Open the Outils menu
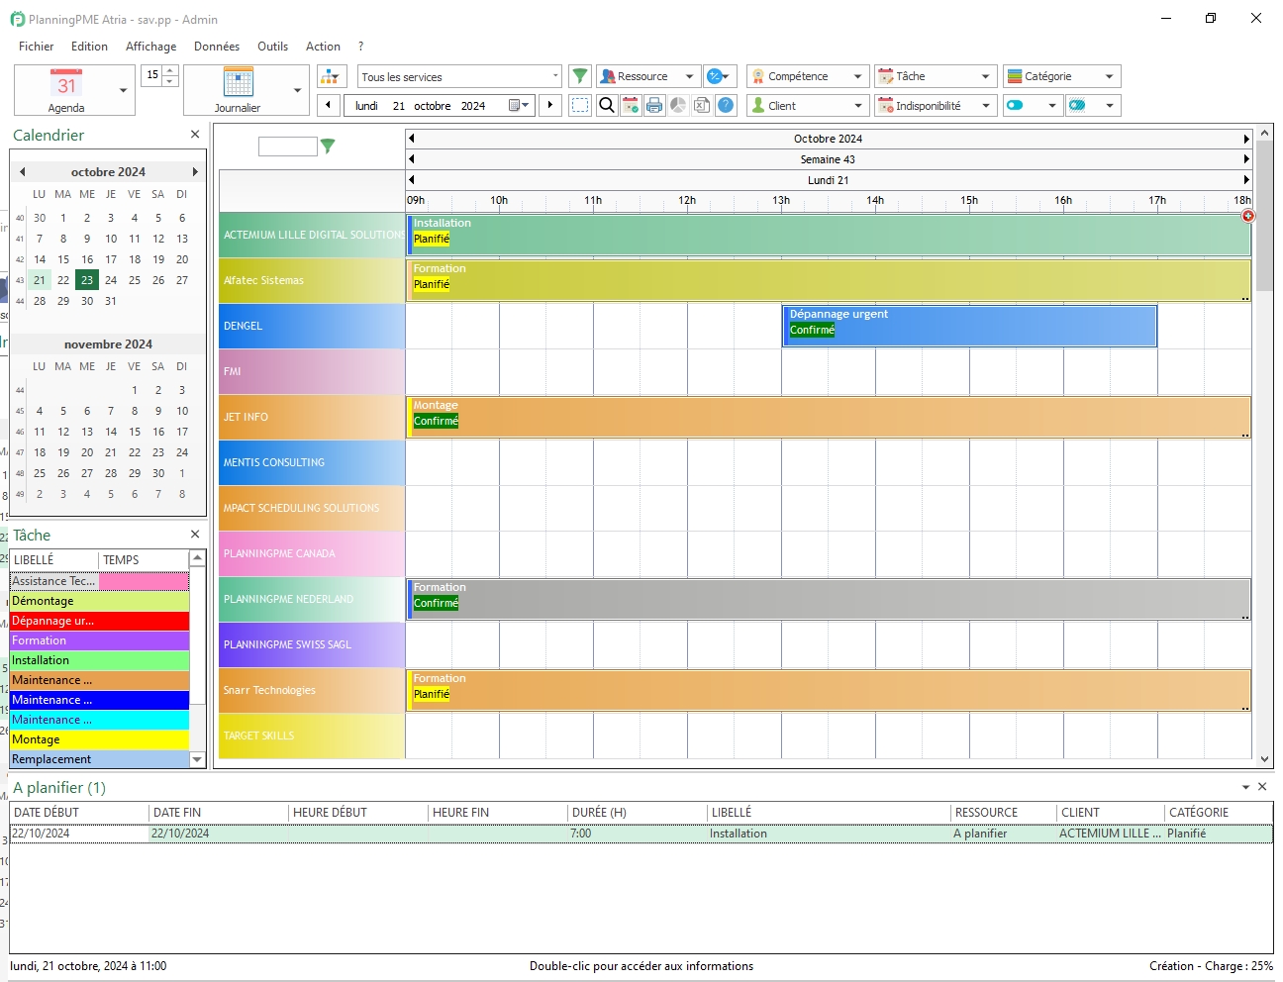1283x982 pixels. [272, 47]
